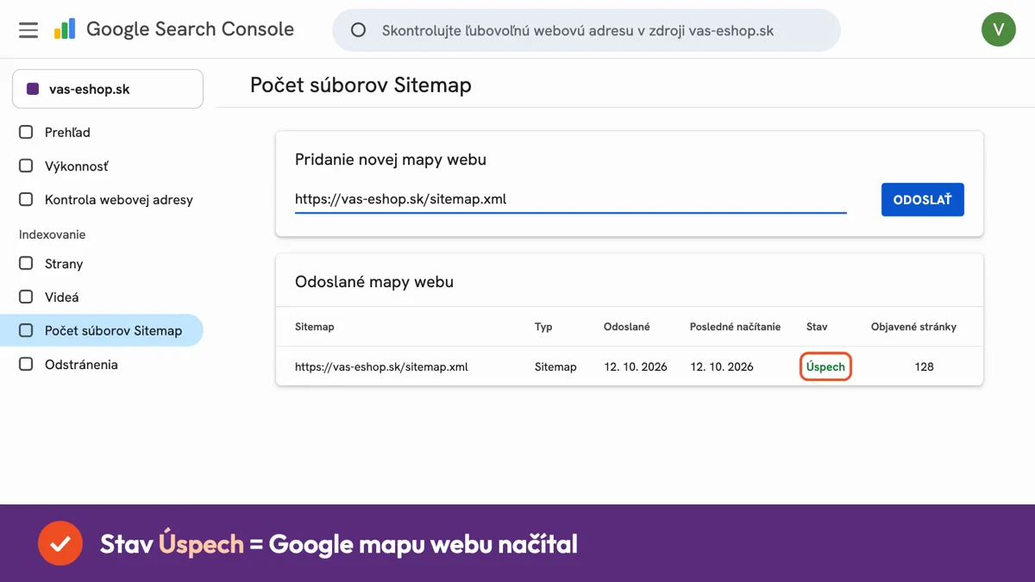
Task: Click the Typ column header
Action: point(543,327)
